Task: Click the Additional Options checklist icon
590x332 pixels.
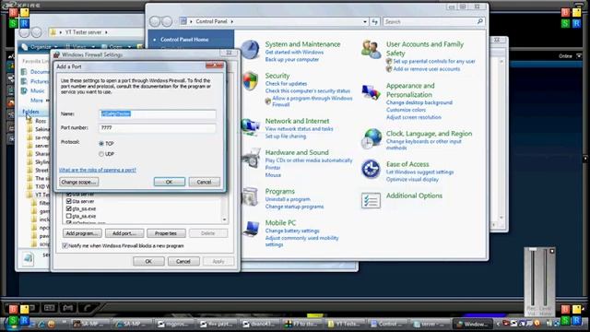Action: (371, 200)
